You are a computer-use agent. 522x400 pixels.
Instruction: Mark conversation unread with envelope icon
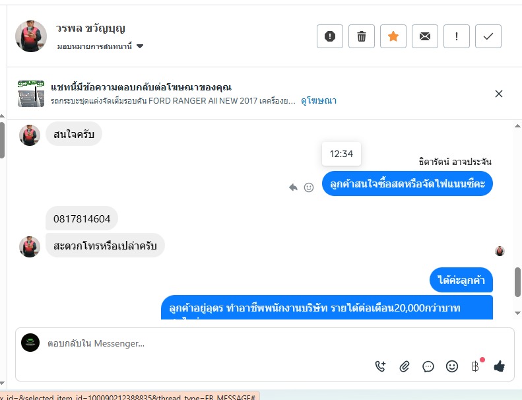click(425, 36)
